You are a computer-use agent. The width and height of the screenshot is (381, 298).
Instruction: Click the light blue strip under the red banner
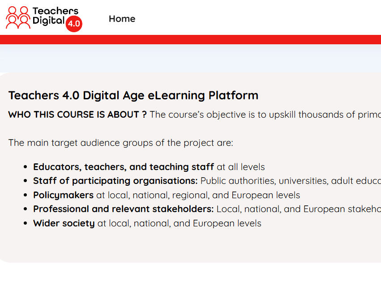pos(191,58)
